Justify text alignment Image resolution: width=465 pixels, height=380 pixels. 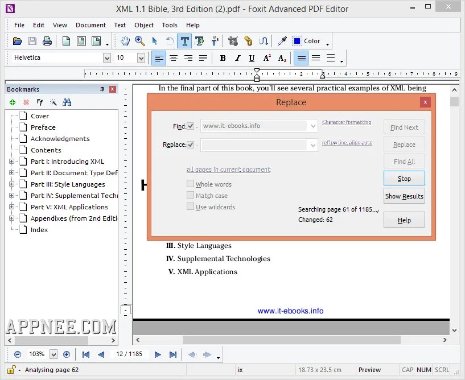(203, 58)
